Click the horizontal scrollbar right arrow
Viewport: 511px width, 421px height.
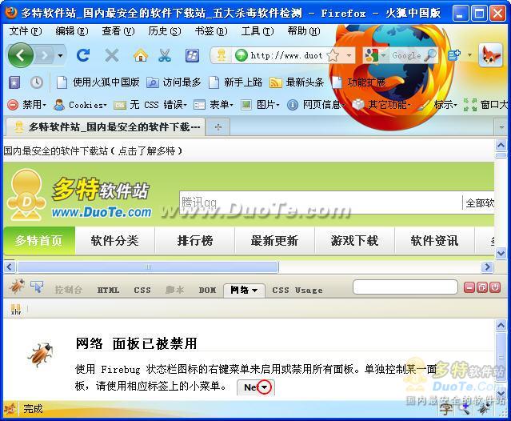click(x=487, y=267)
